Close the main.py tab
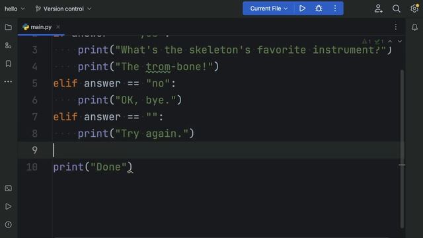Image resolution: width=423 pixels, height=238 pixels. 58,27
